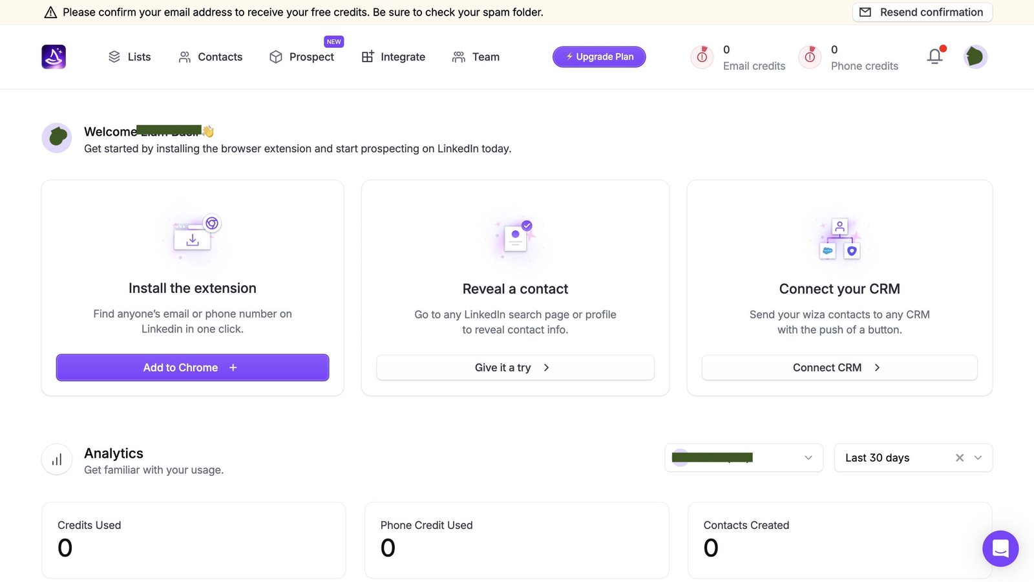Click the Wiza logo icon
The width and height of the screenshot is (1034, 582).
pyautogui.click(x=54, y=57)
